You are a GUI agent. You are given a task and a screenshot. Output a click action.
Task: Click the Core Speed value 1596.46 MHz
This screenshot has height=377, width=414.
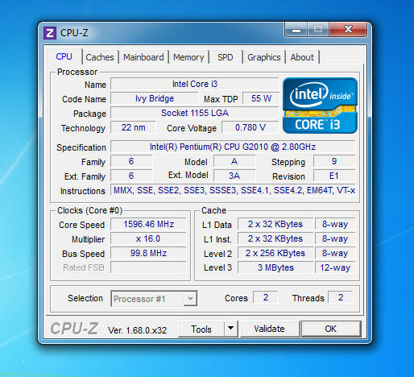coord(148,224)
